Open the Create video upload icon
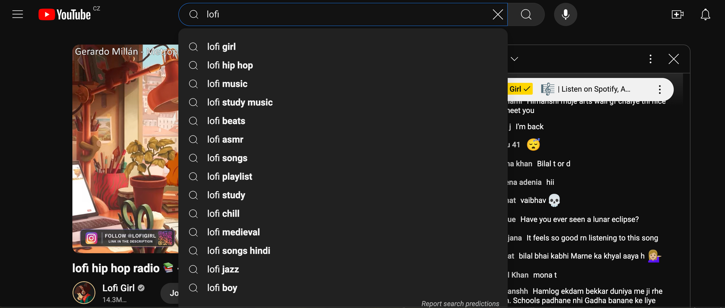 pyautogui.click(x=677, y=14)
